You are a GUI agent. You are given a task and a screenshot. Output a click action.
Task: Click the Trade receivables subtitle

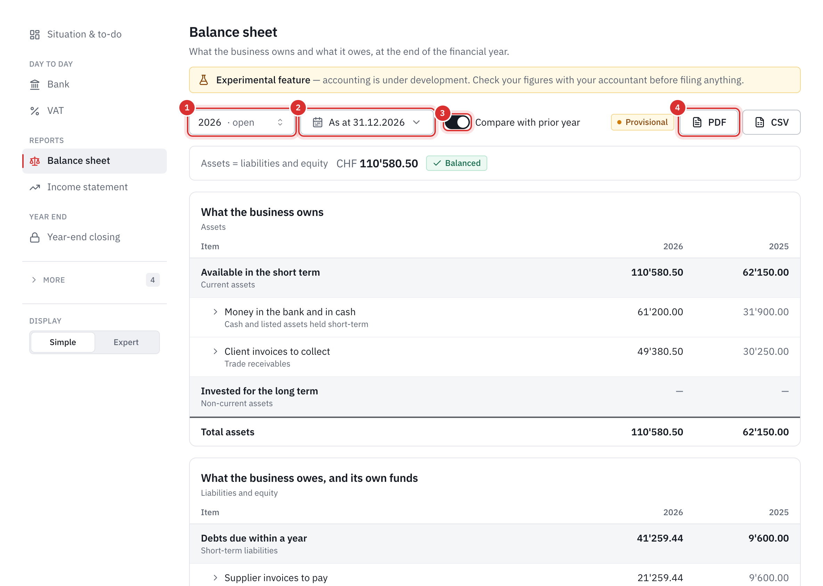click(257, 364)
